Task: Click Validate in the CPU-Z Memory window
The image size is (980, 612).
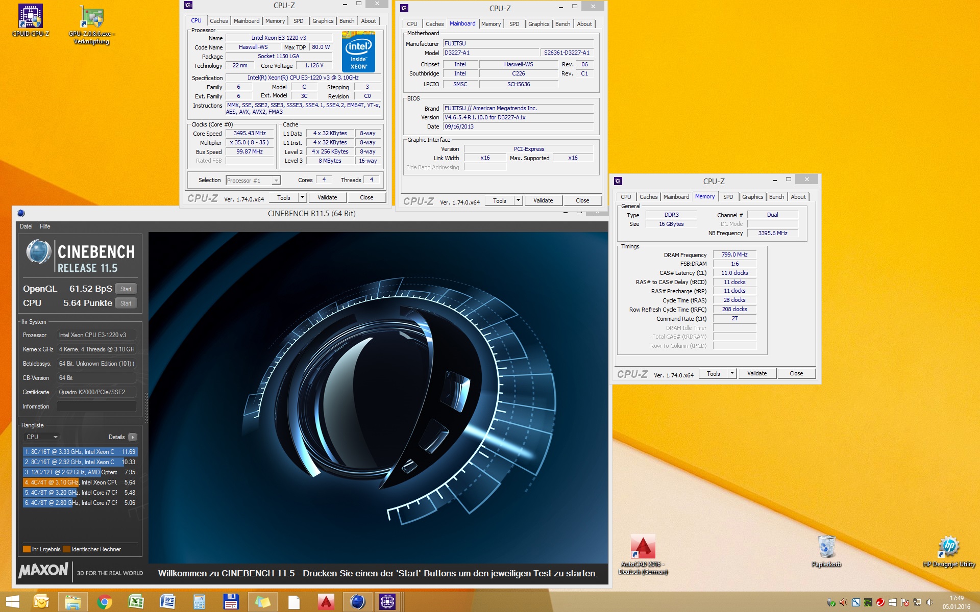Action: coord(757,373)
